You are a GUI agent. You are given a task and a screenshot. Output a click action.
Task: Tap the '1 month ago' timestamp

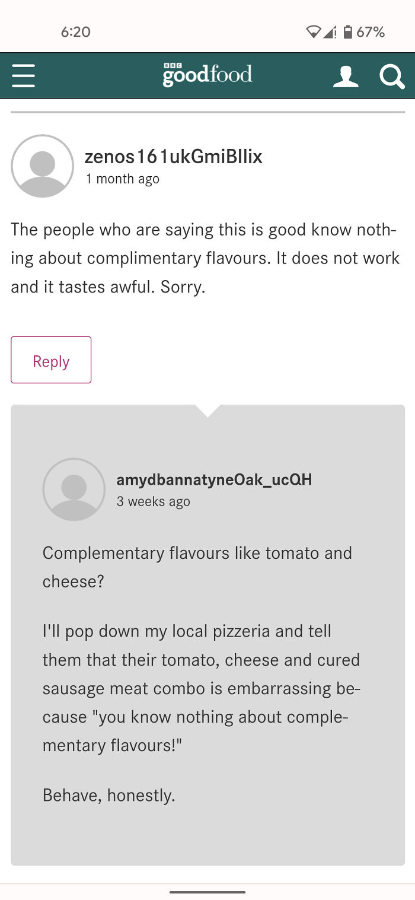click(x=123, y=179)
